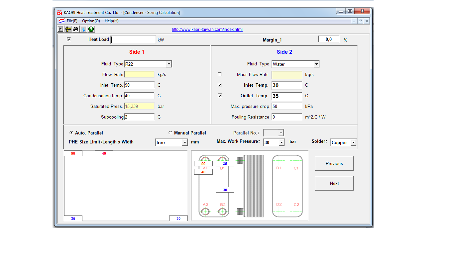Screen dimensions: 454x255
Task: Click the C1 port label on the back plate
Action: (296, 168)
